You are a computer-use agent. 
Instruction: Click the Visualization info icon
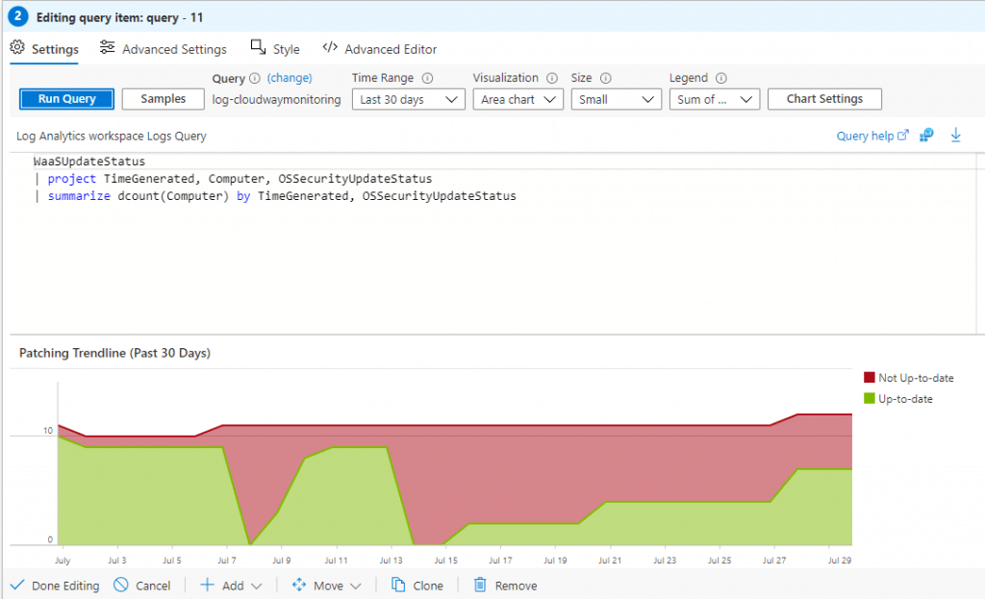pos(551,79)
